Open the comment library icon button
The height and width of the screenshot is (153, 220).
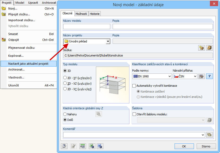pos(209,135)
